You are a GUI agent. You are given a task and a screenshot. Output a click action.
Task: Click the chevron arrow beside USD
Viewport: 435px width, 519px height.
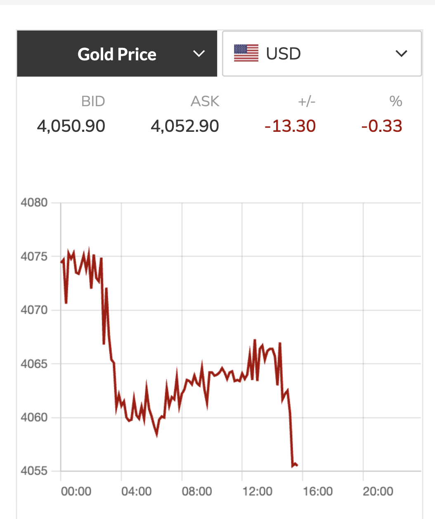401,54
